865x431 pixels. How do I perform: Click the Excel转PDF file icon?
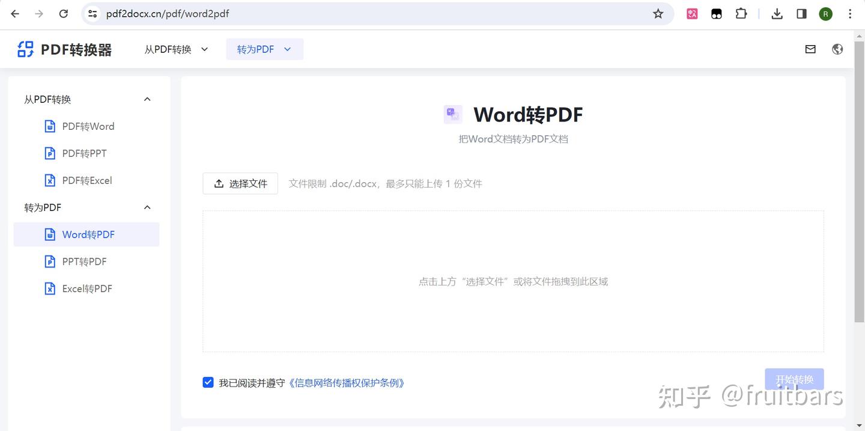(50, 289)
